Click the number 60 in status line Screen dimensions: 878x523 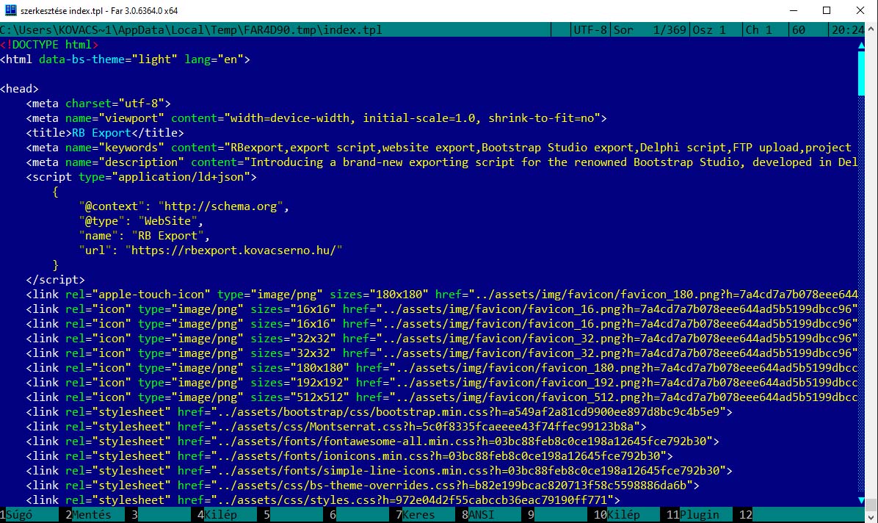(799, 29)
